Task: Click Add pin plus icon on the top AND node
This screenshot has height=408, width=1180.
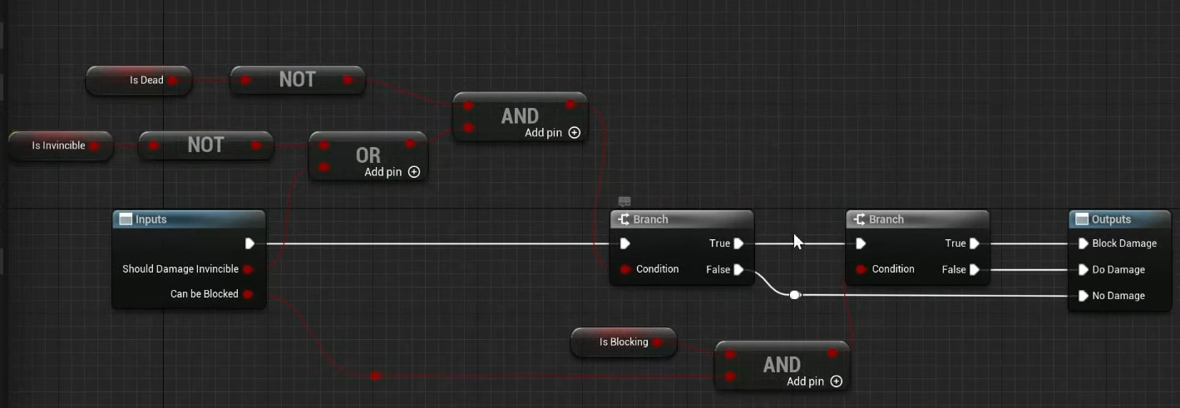Action: coord(575,133)
